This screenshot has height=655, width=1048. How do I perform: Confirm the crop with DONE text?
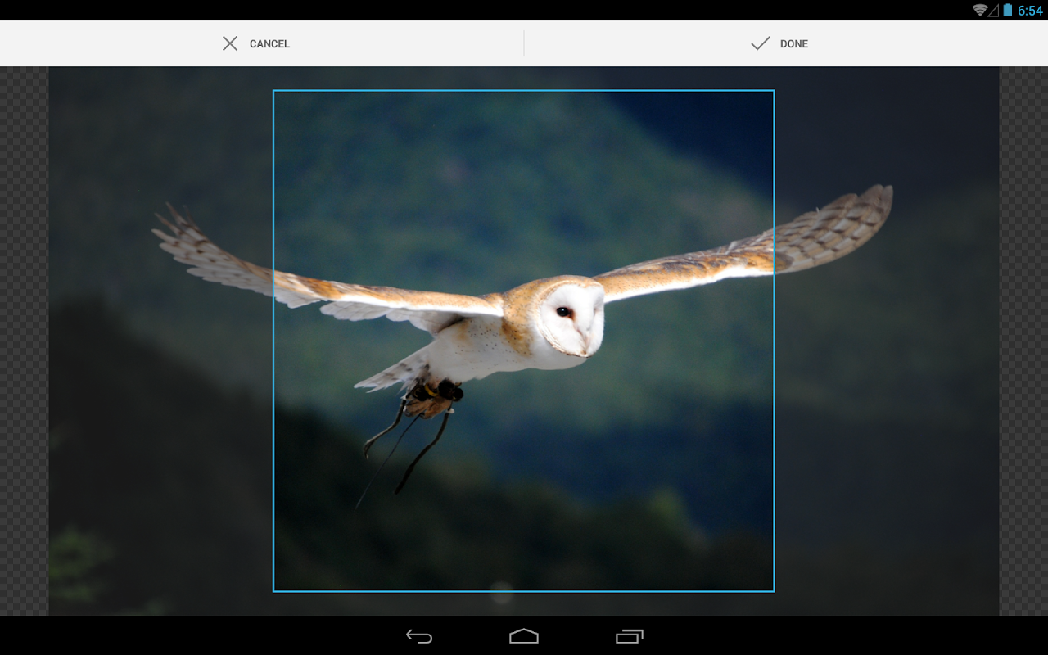793,44
